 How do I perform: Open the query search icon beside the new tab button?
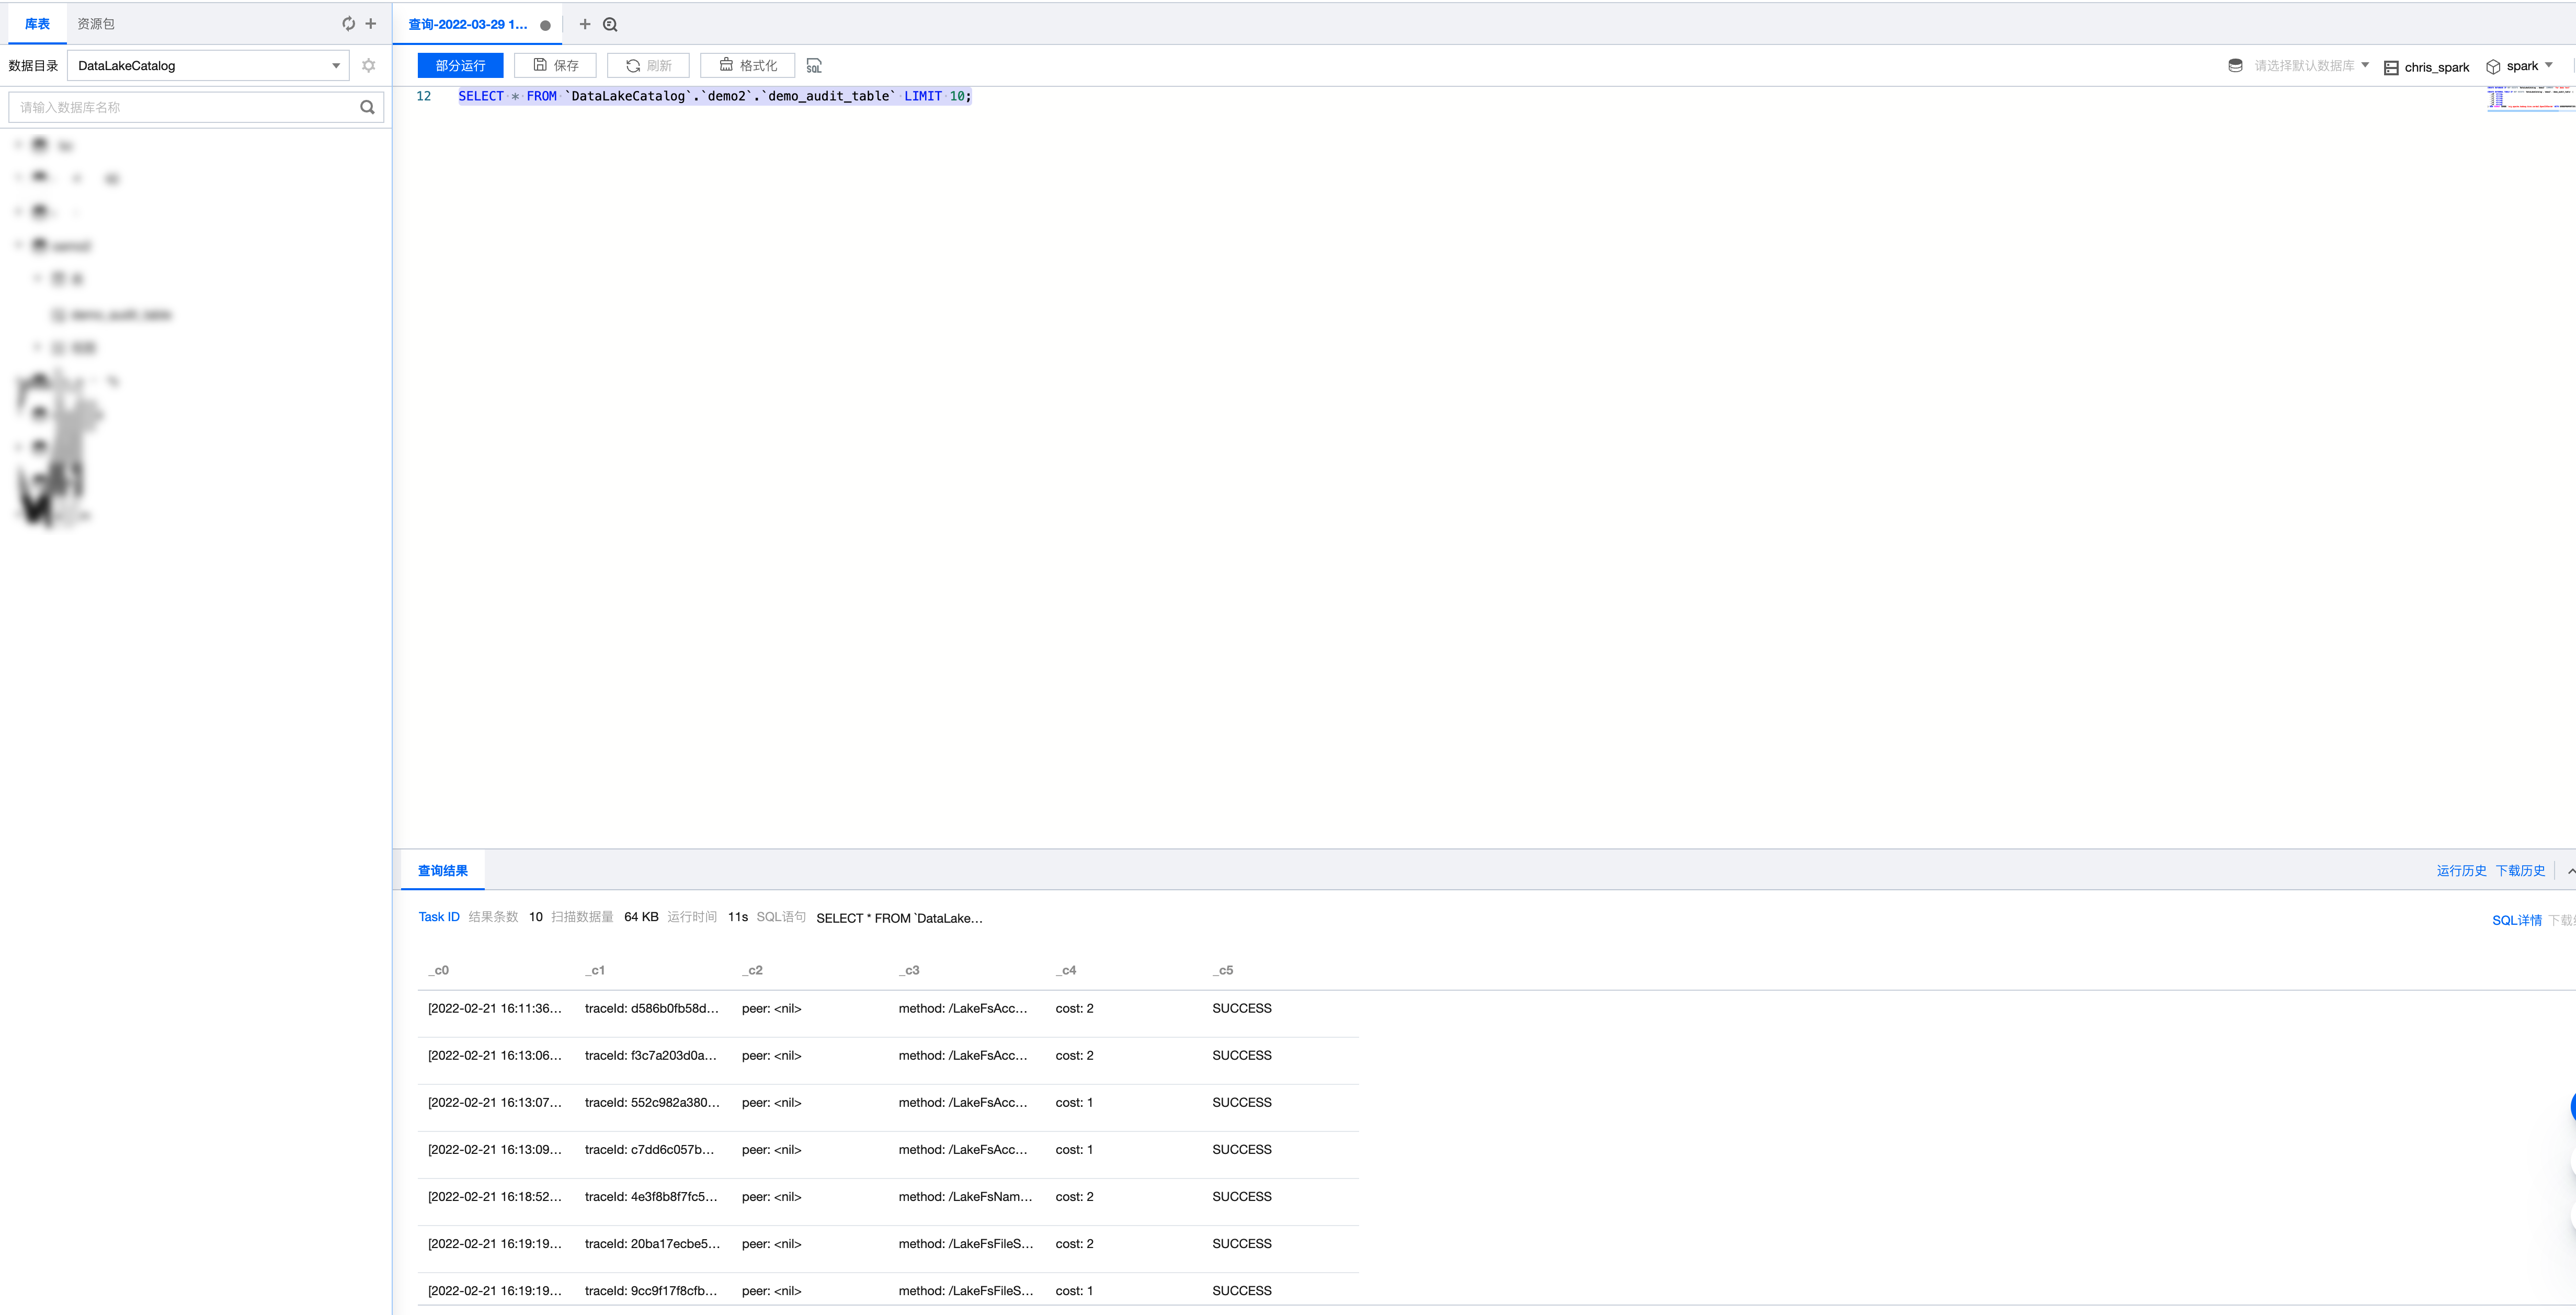click(610, 24)
